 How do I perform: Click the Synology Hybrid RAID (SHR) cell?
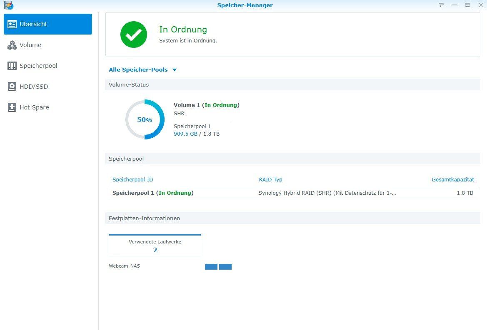pos(327,193)
